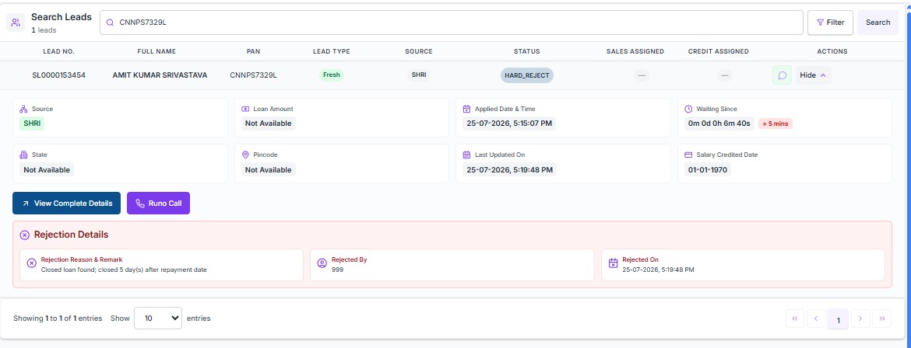Focus the search field containing CNNPS7329L

(452, 23)
